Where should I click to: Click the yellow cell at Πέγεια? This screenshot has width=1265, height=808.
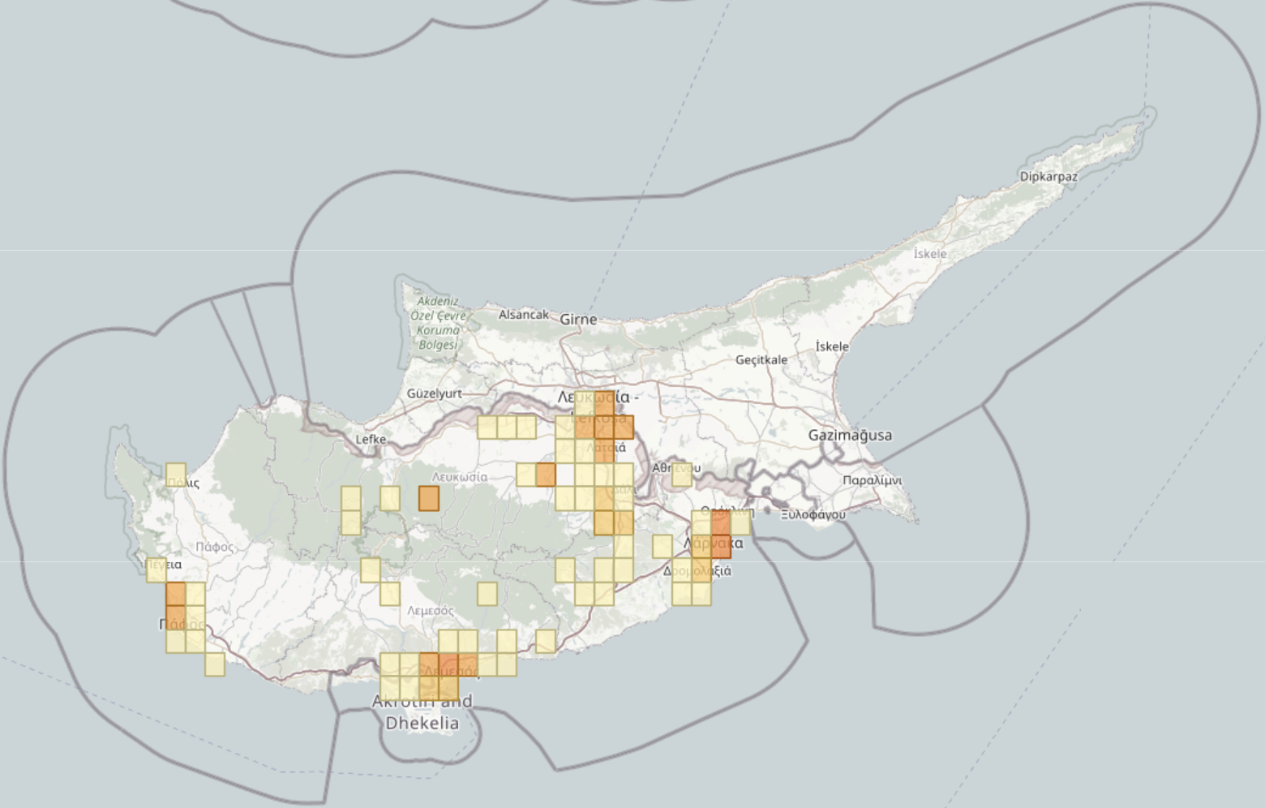coord(156,569)
